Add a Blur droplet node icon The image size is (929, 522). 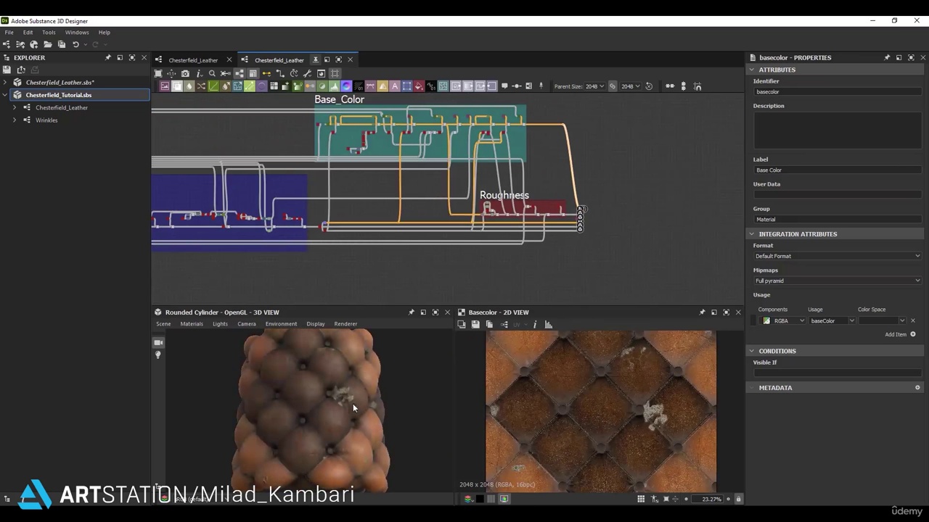[189, 86]
